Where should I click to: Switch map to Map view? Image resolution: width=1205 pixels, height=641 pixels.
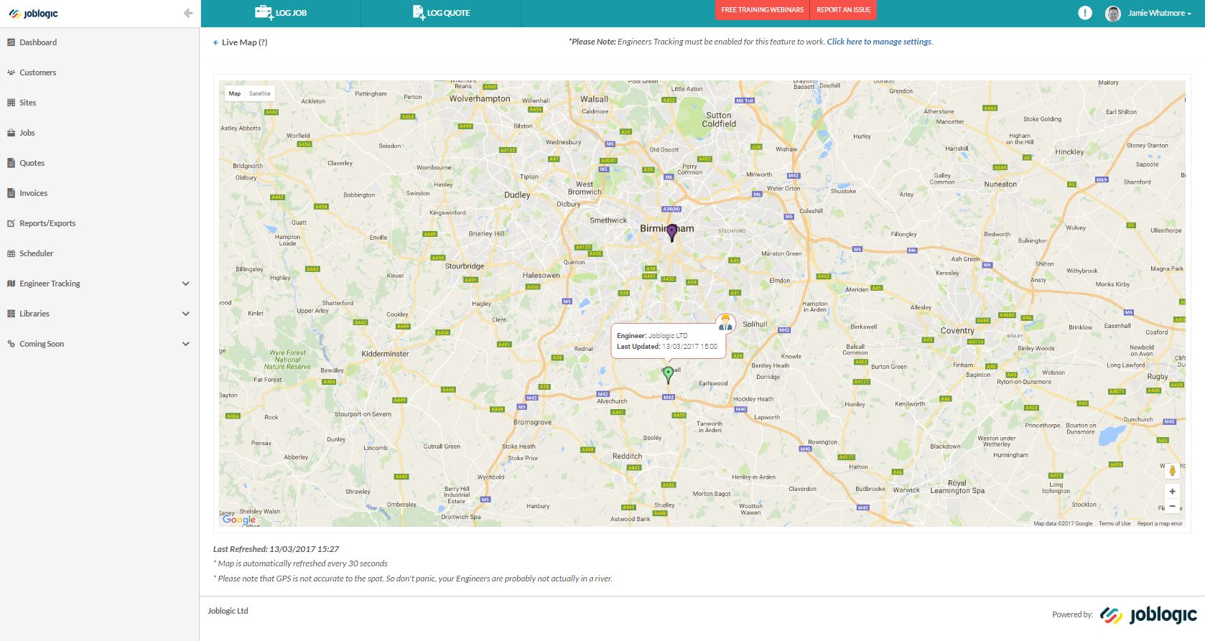coord(235,93)
